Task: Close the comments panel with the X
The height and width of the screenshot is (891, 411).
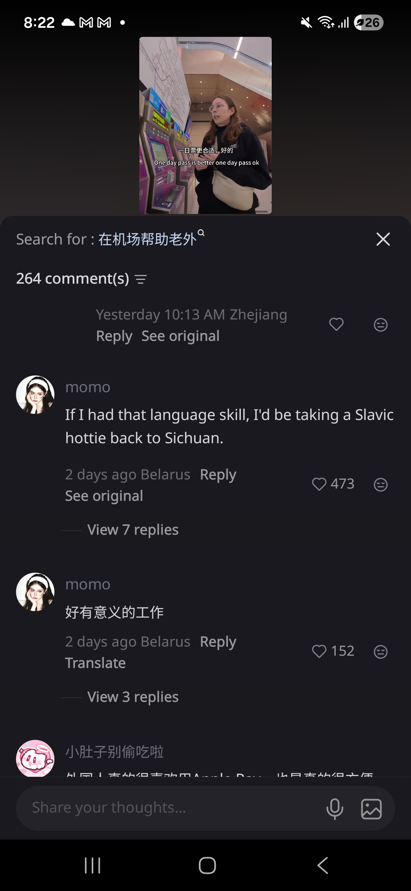Action: coord(383,239)
